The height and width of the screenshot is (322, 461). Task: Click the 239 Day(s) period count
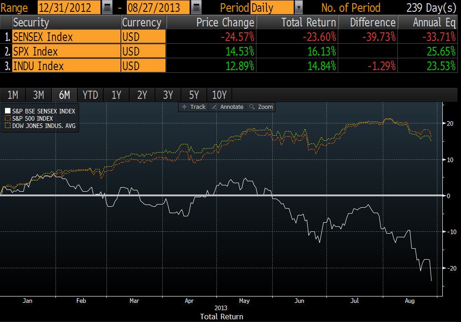tap(431, 8)
